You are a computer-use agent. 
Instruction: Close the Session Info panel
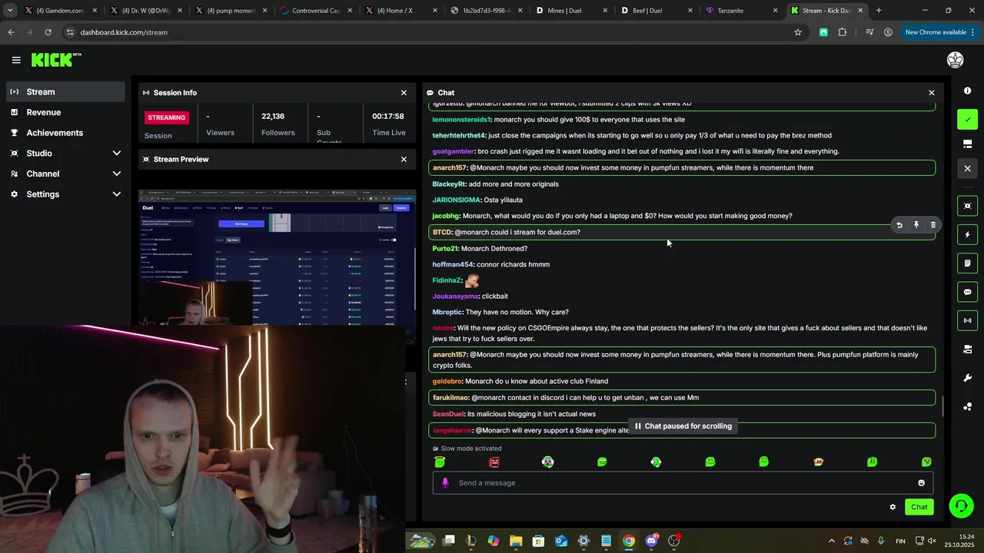pyautogui.click(x=404, y=92)
